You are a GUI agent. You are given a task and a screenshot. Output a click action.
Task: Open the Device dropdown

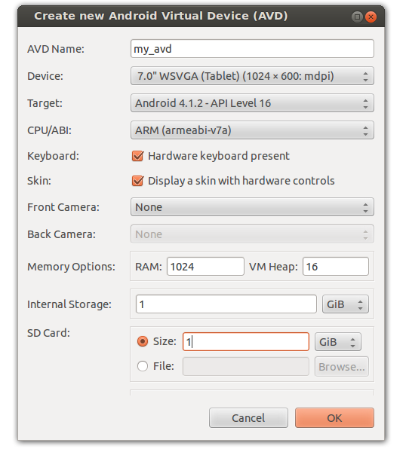click(252, 76)
